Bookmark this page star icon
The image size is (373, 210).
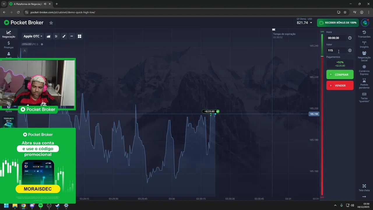tap(345, 12)
